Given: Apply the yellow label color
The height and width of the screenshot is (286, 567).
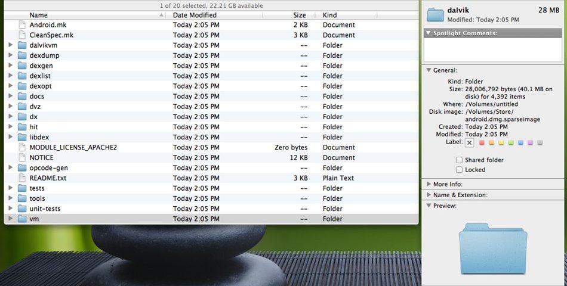Looking at the screenshot, I should pyautogui.click(x=501, y=142).
